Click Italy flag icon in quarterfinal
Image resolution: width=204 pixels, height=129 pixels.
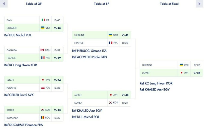pos(43,20)
